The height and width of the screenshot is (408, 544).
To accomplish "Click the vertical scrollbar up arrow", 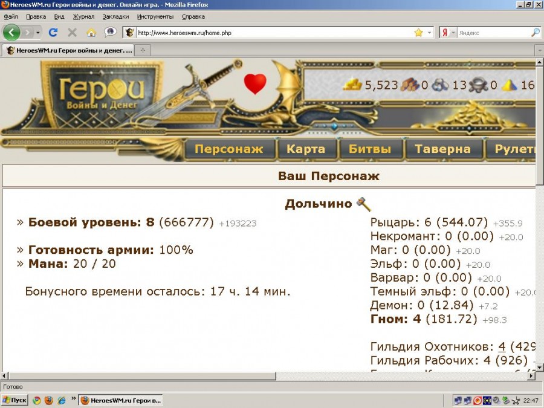I will [540, 62].
